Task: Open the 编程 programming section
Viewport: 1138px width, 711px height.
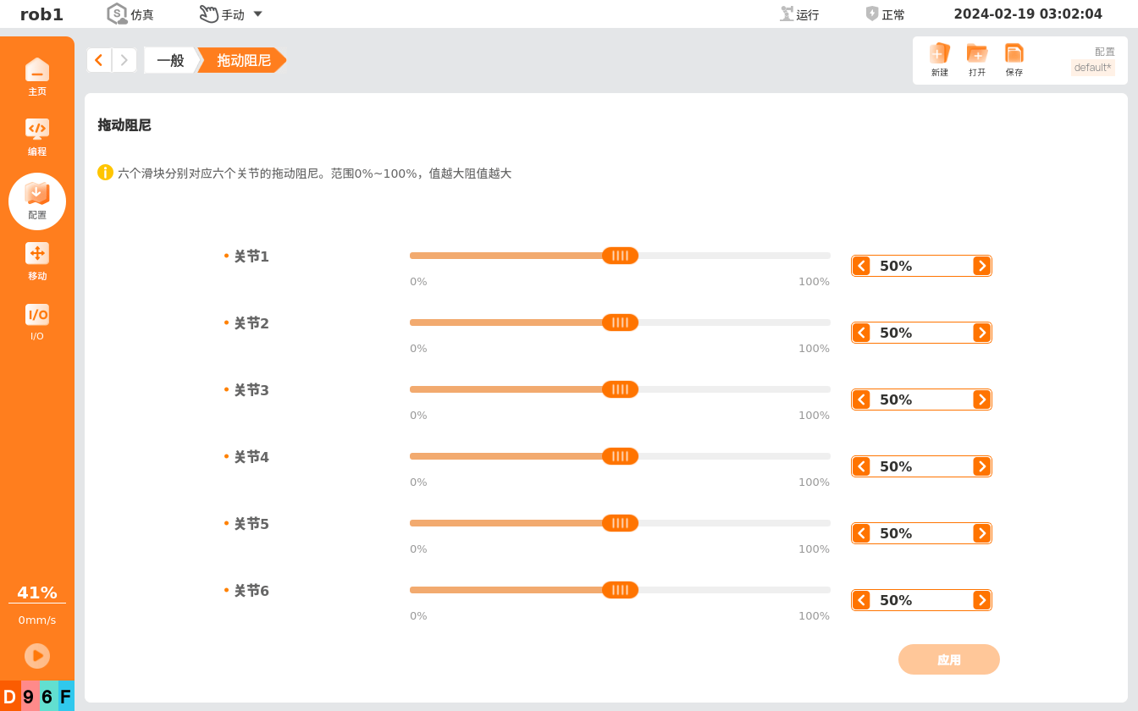Action: click(37, 137)
